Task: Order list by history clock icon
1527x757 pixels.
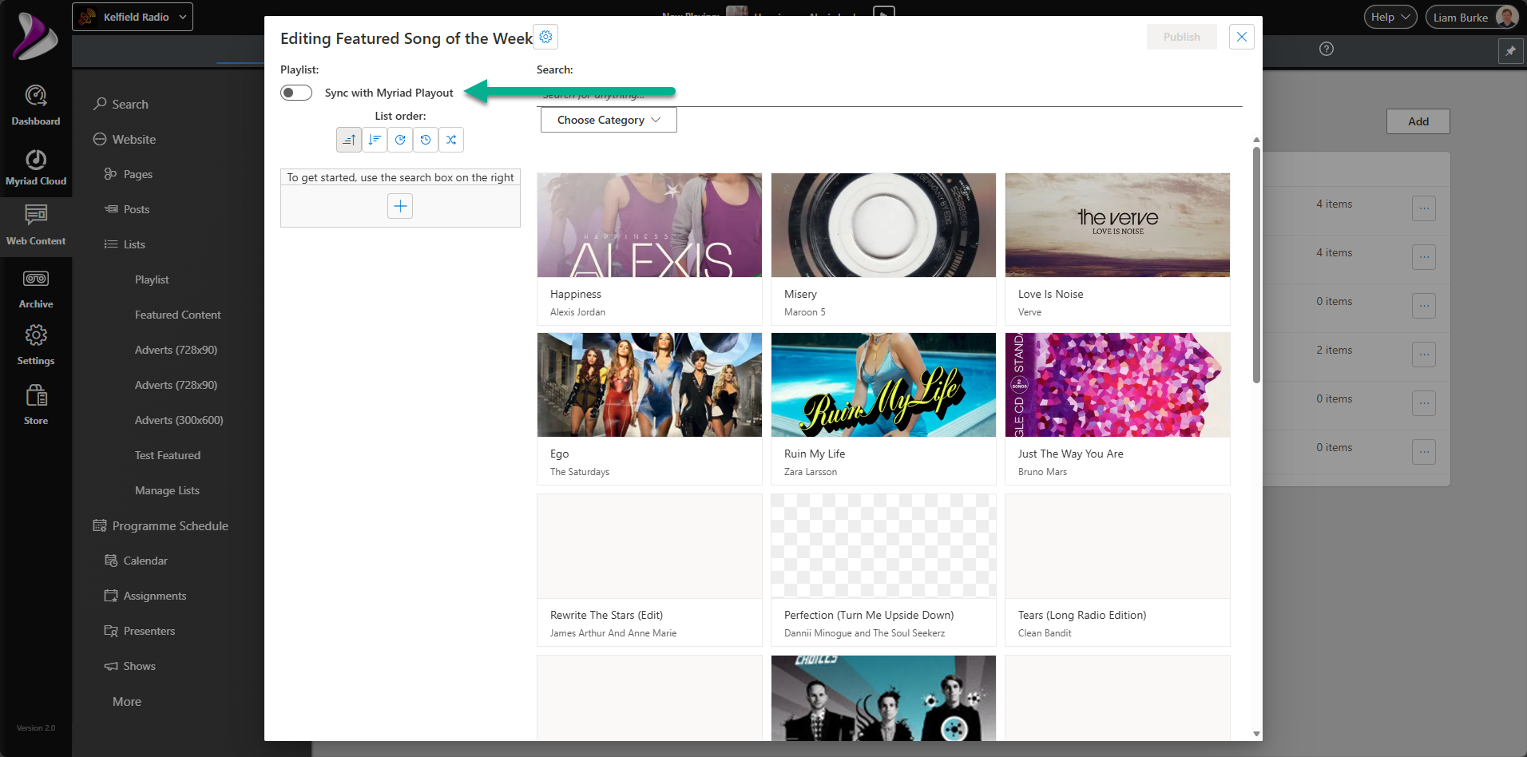Action: tap(426, 140)
